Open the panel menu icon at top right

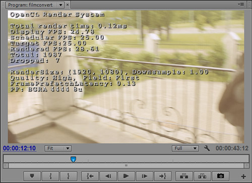(x=241, y=5)
